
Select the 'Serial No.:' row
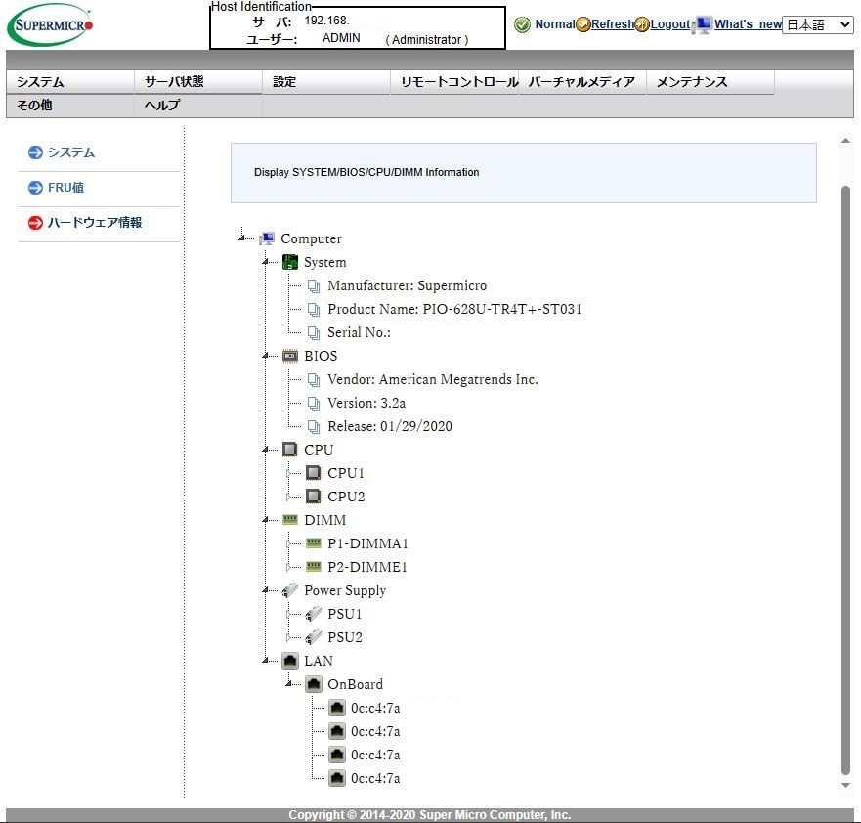[x=359, y=332]
